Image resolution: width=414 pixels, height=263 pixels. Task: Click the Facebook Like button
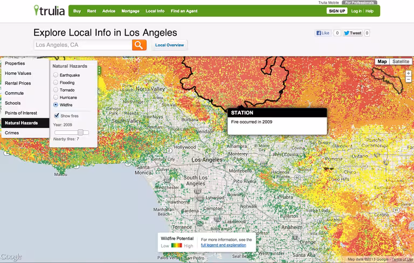(x=323, y=33)
